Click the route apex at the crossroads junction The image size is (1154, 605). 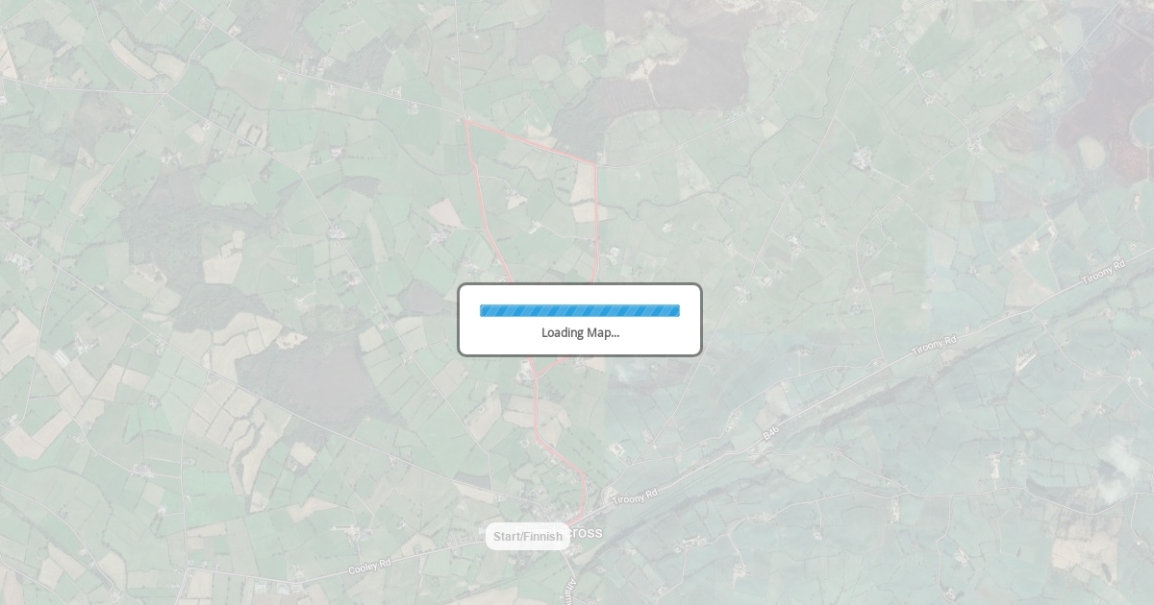click(466, 119)
